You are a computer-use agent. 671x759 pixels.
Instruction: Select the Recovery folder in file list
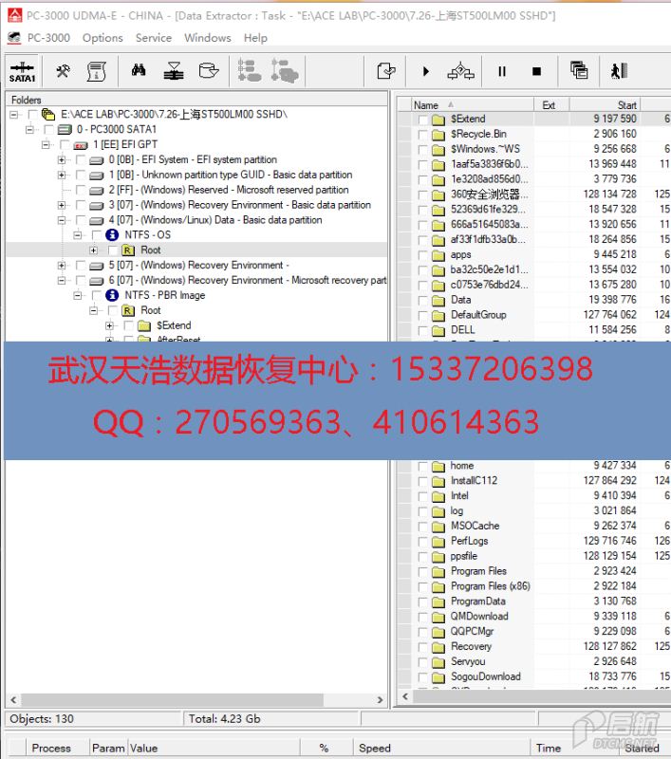pyautogui.click(x=471, y=647)
